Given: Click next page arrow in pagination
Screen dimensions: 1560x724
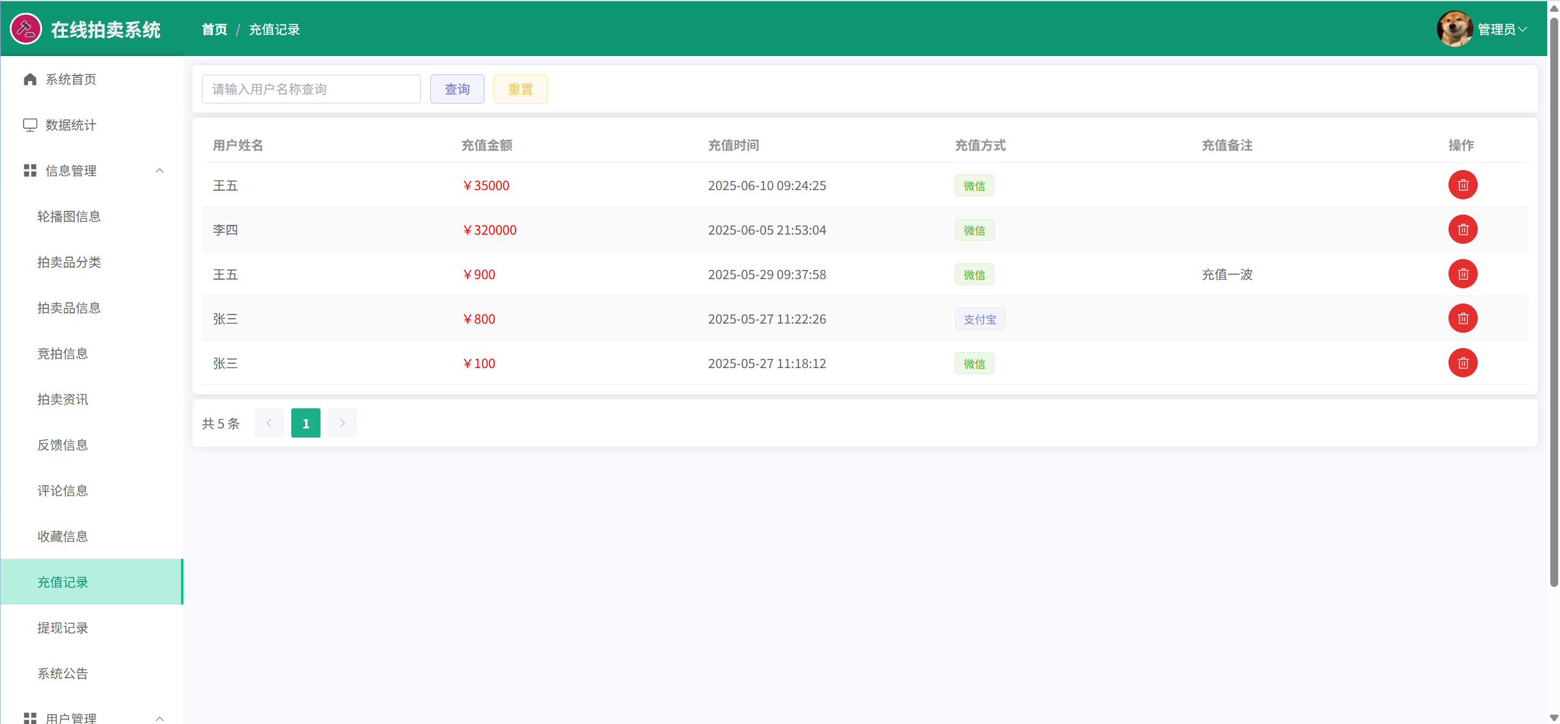Looking at the screenshot, I should coord(342,423).
